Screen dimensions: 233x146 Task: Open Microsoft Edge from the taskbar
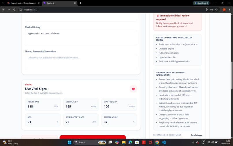tap(130, 143)
